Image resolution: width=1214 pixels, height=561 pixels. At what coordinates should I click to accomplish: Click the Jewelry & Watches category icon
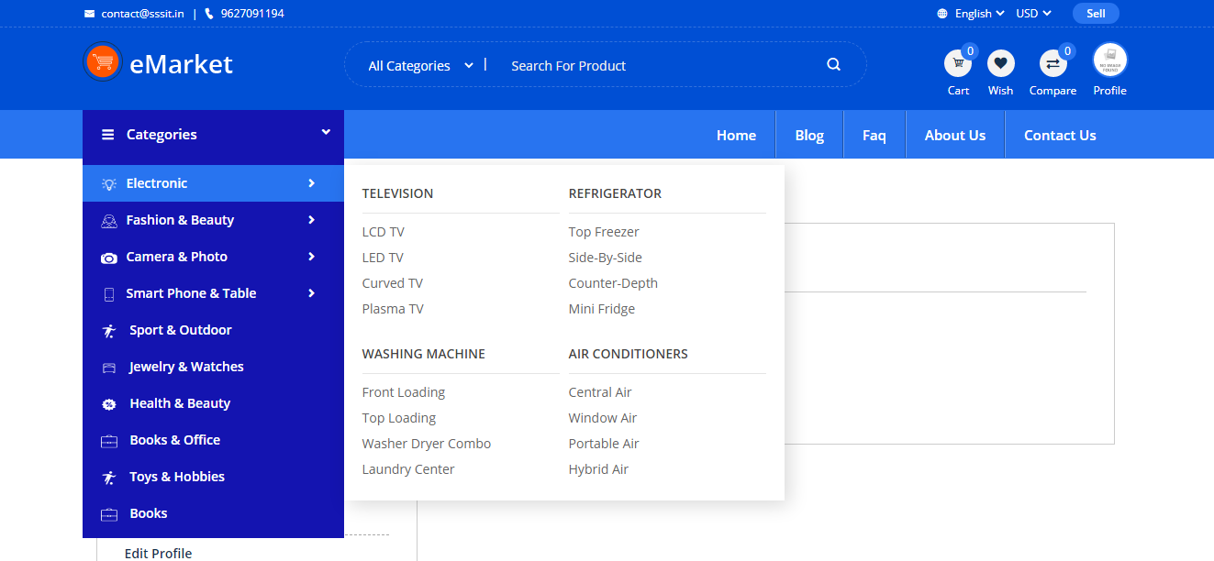coord(109,368)
